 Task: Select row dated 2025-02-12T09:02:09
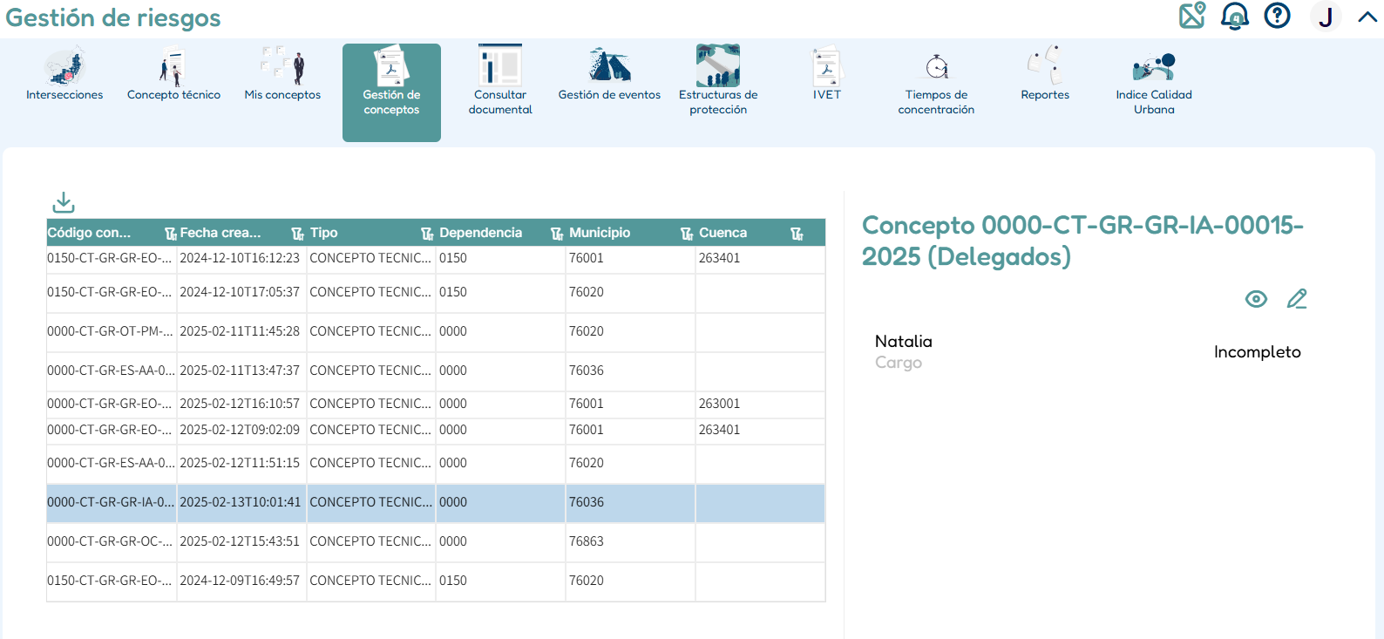tap(436, 431)
